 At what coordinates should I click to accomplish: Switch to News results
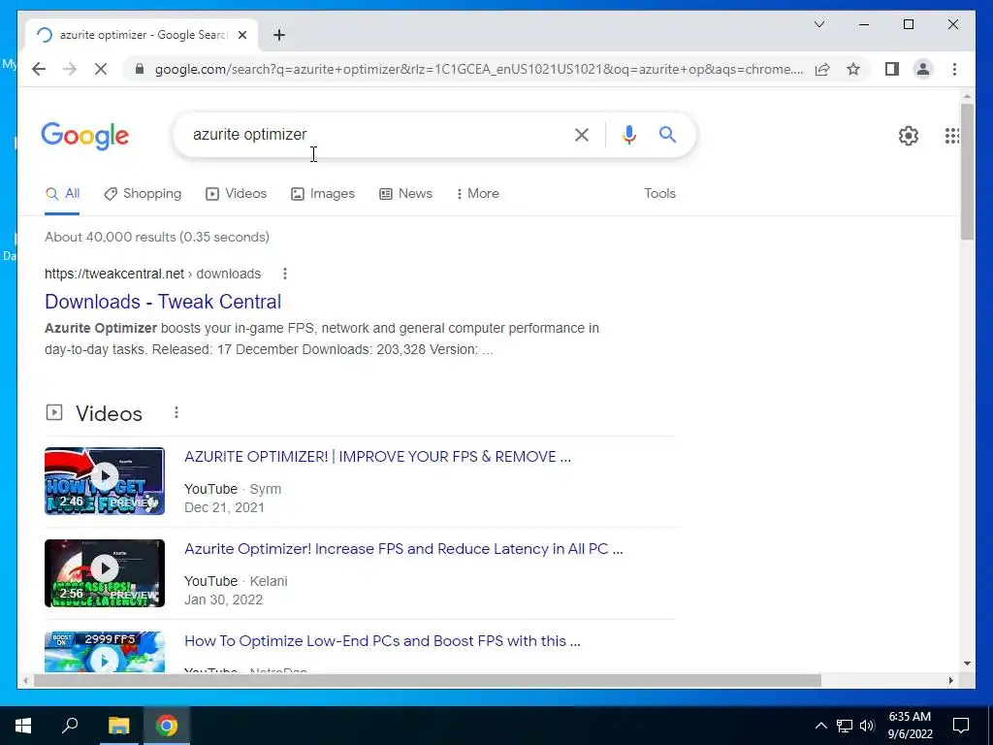click(x=405, y=193)
